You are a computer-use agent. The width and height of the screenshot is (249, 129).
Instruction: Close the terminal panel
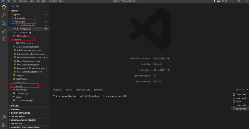coord(247,90)
